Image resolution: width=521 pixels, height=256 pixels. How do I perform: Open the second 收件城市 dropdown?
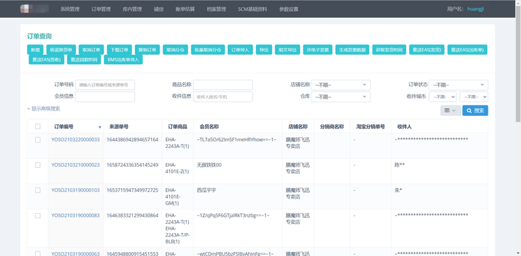[474, 97]
